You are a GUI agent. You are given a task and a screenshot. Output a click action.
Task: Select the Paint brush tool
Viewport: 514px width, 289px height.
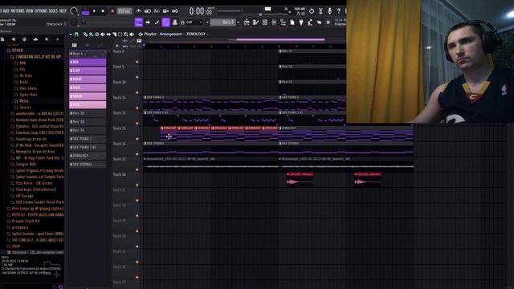(x=91, y=34)
